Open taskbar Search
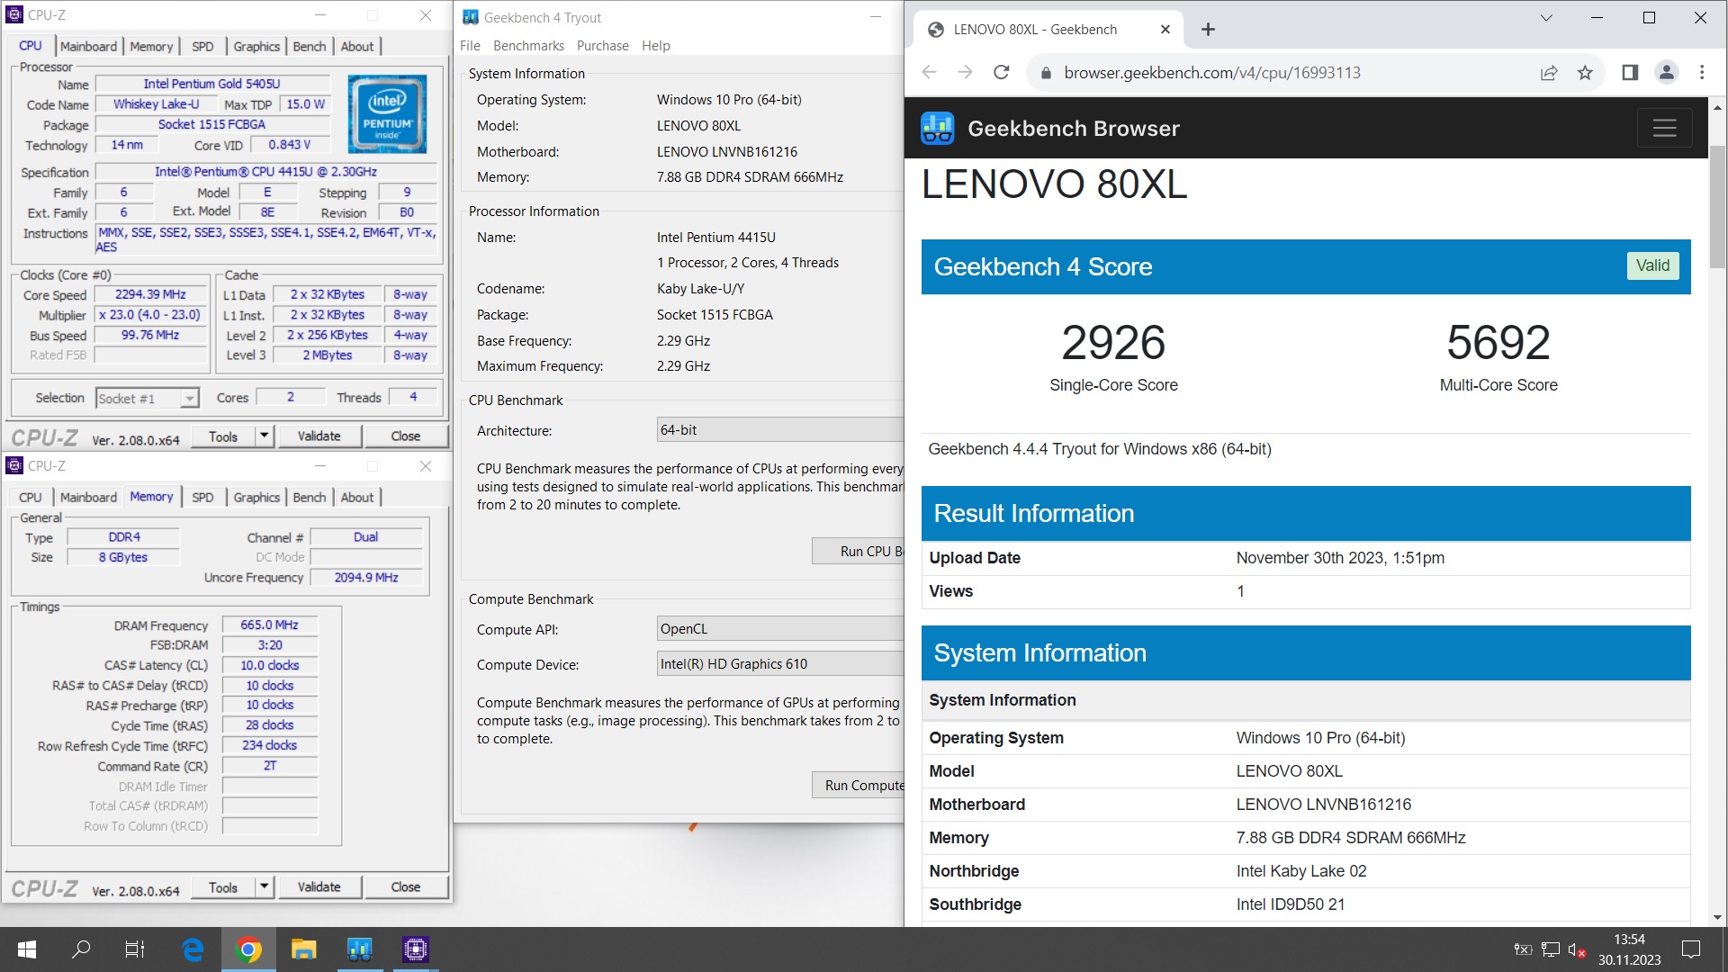 [x=81, y=949]
